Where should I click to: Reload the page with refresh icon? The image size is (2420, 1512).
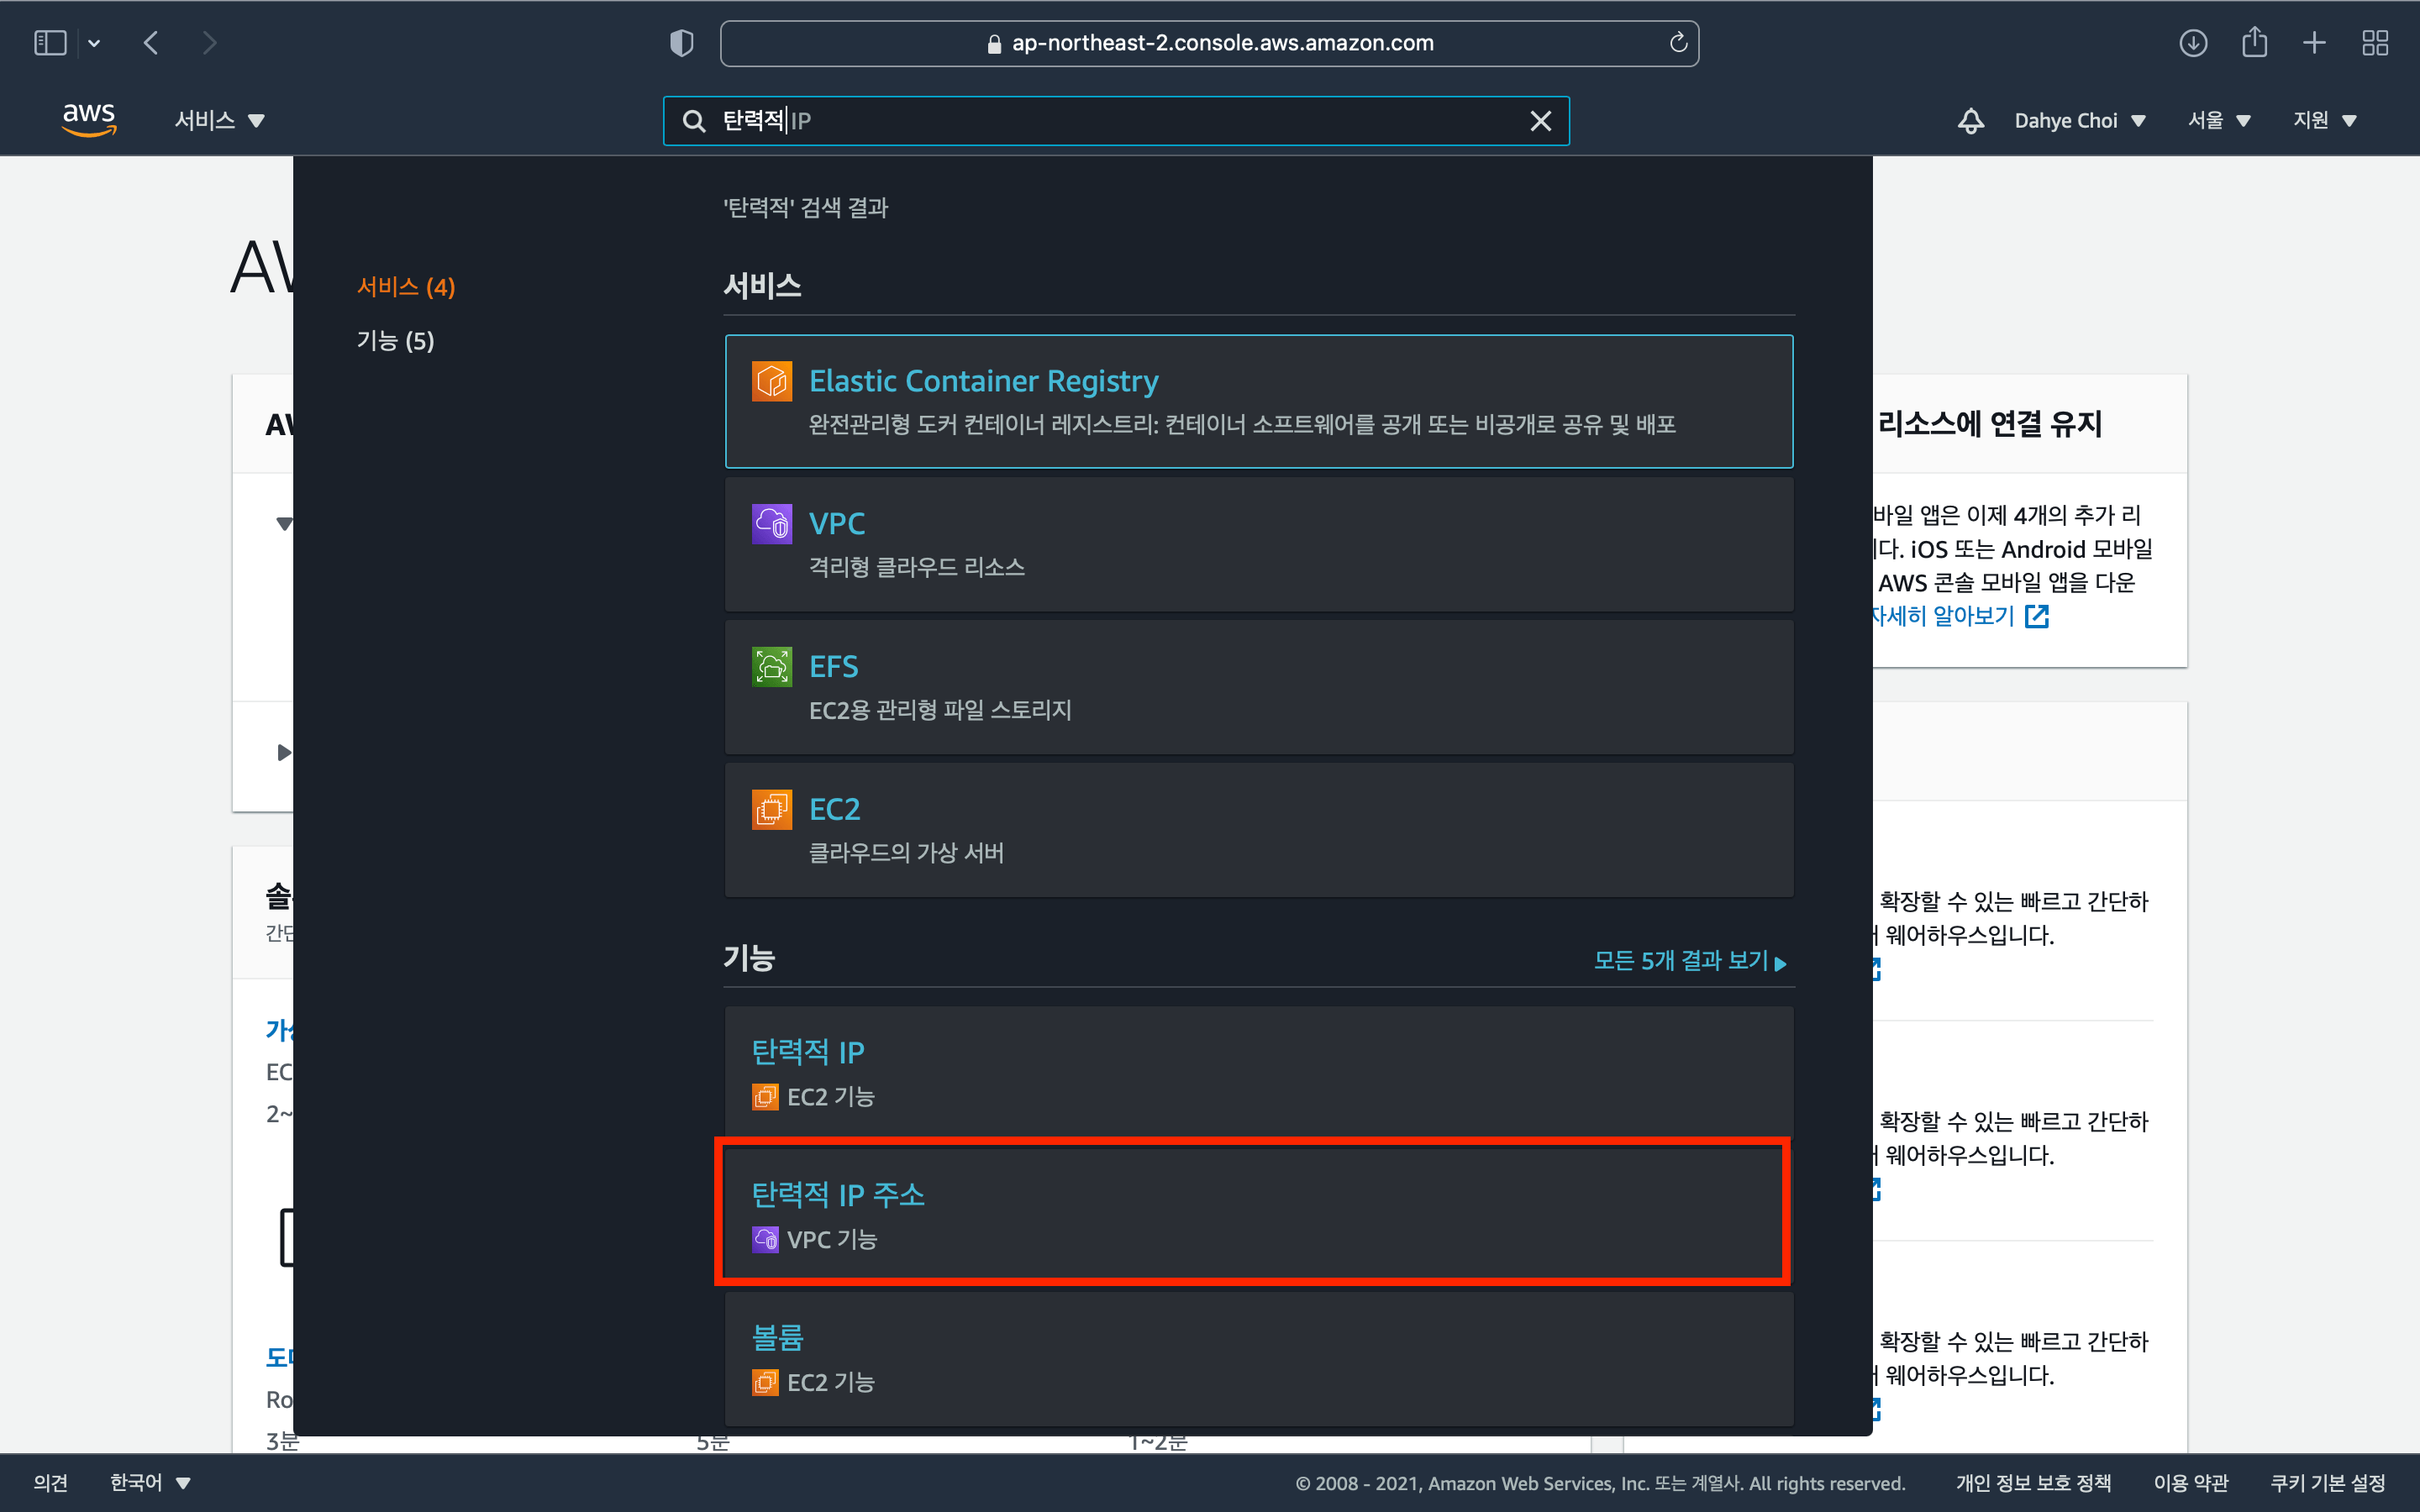click(x=1678, y=43)
